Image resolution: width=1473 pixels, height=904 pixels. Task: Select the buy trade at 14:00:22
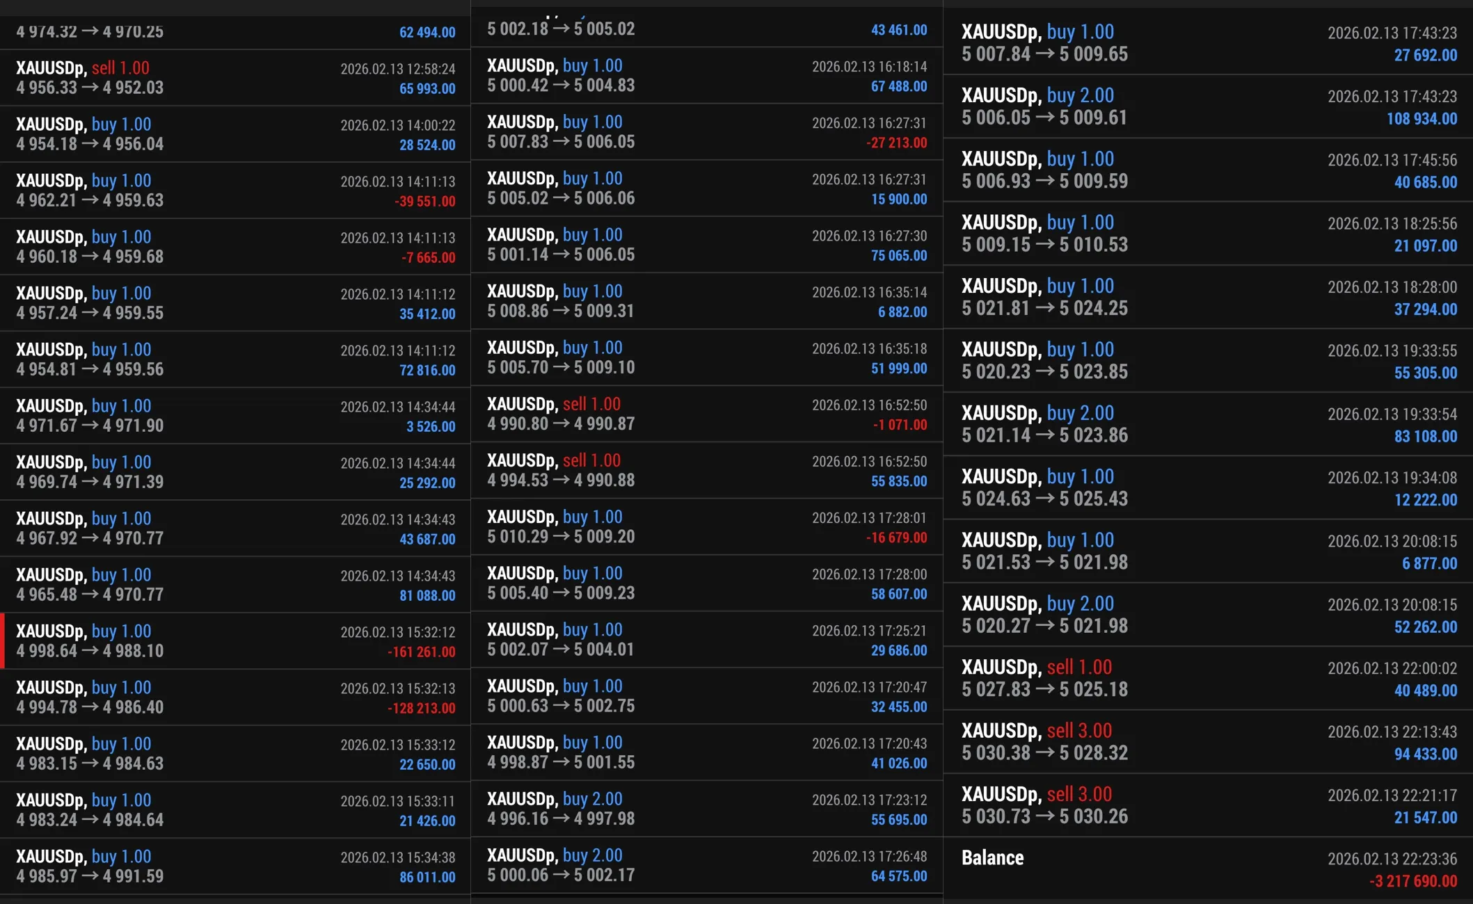tap(235, 134)
